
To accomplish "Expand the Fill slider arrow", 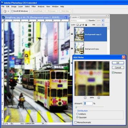I will click(x=103, y=25).
